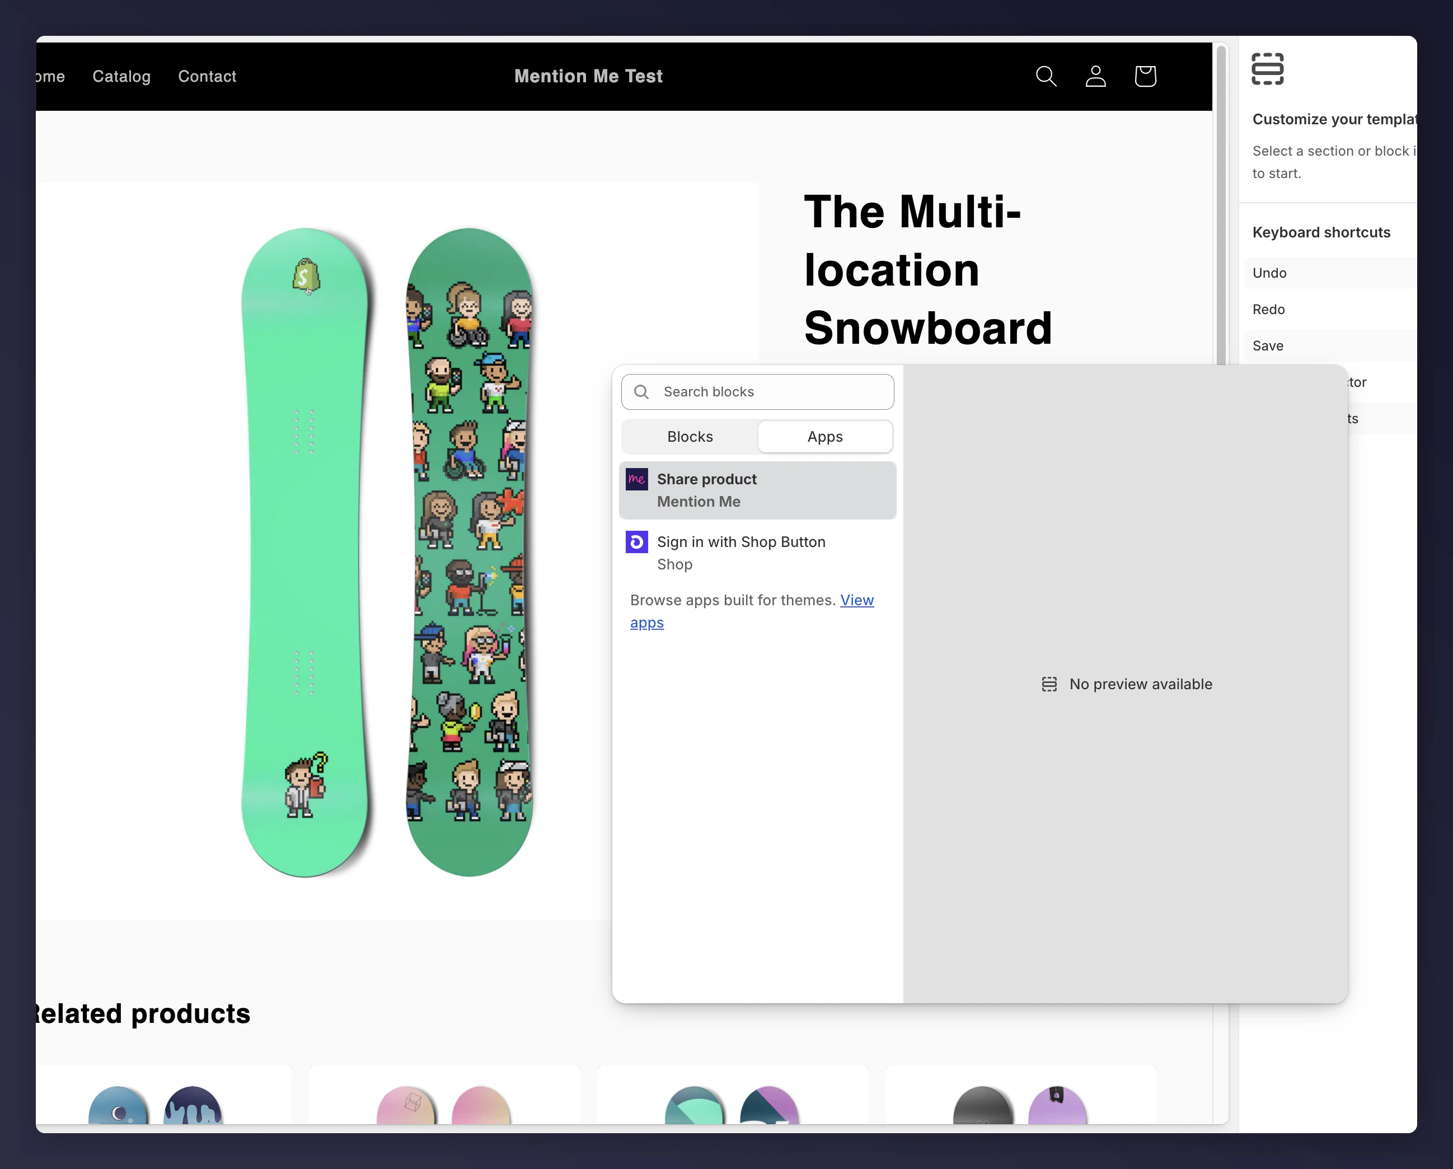
Task: Focus the Search blocks input field
Action: point(757,392)
